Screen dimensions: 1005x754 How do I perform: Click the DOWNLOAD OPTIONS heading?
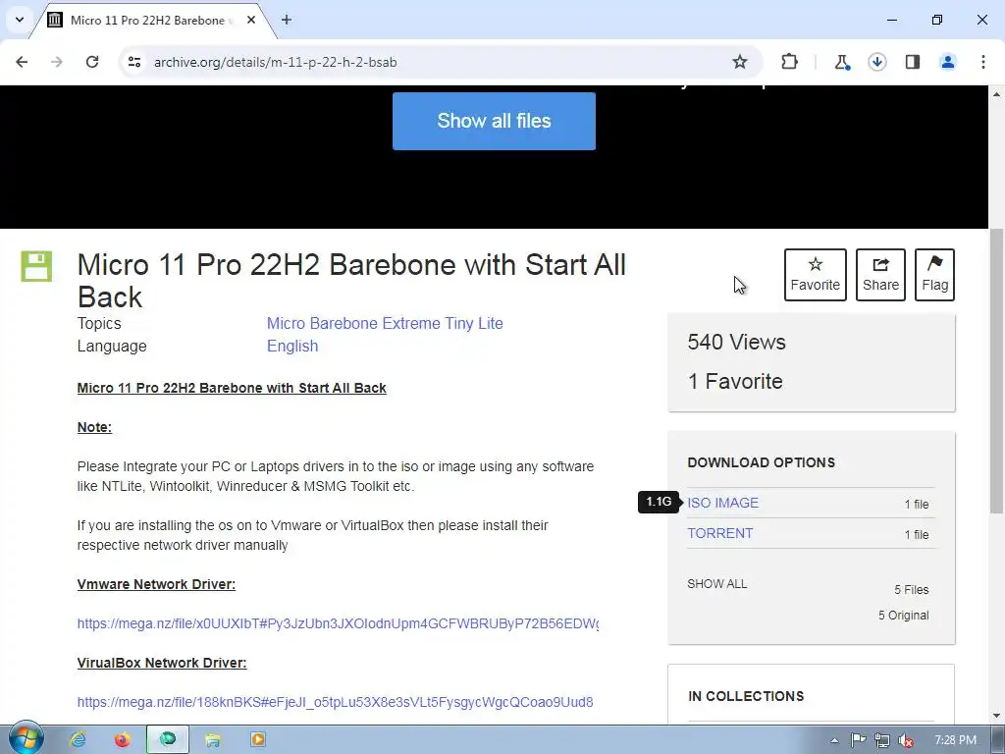pyautogui.click(x=761, y=463)
